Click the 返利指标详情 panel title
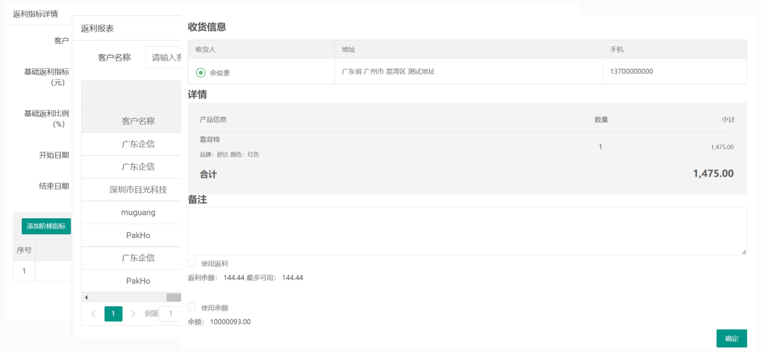Image resolution: width=761 pixels, height=352 pixels. click(35, 14)
